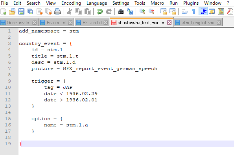Click the text 'GFX_report_event_german_speech'
This screenshot has width=234, height=155.
click(x=110, y=68)
